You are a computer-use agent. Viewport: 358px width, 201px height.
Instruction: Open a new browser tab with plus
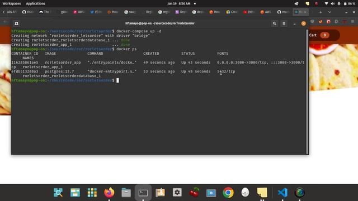[321, 12]
